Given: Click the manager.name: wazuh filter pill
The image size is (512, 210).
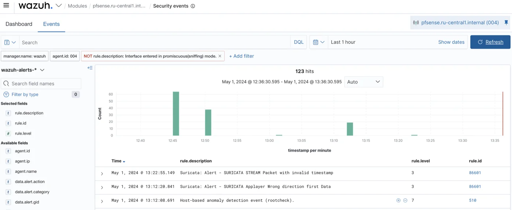Looking at the screenshot, I should pos(25,56).
